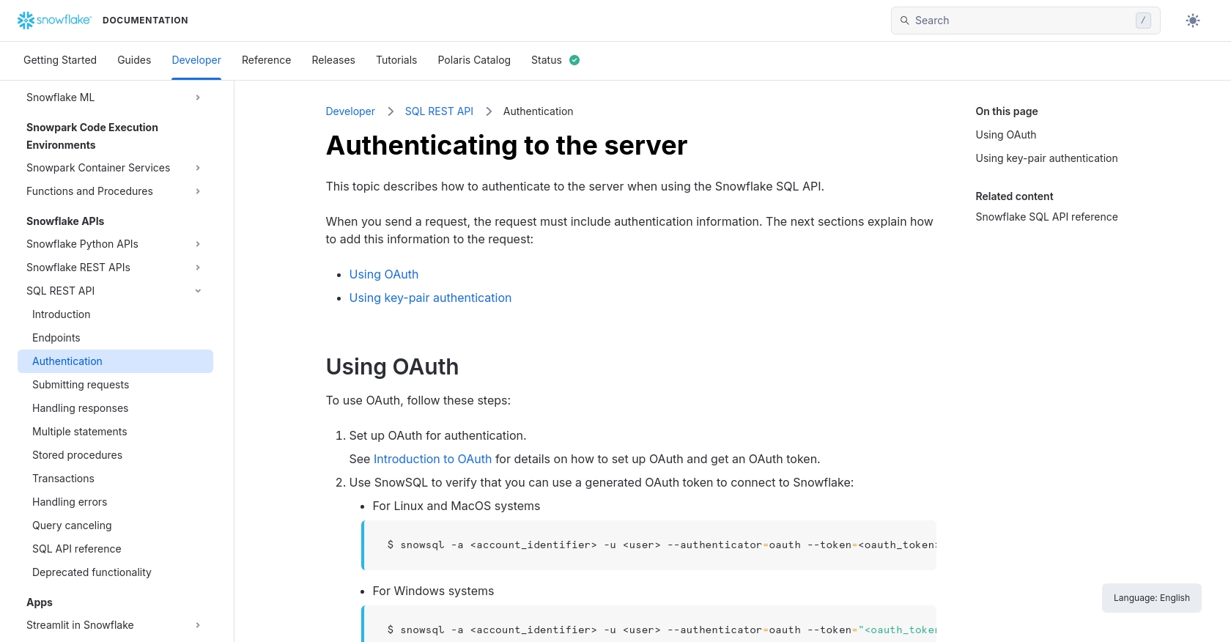Open the Reference tab

tap(266, 60)
